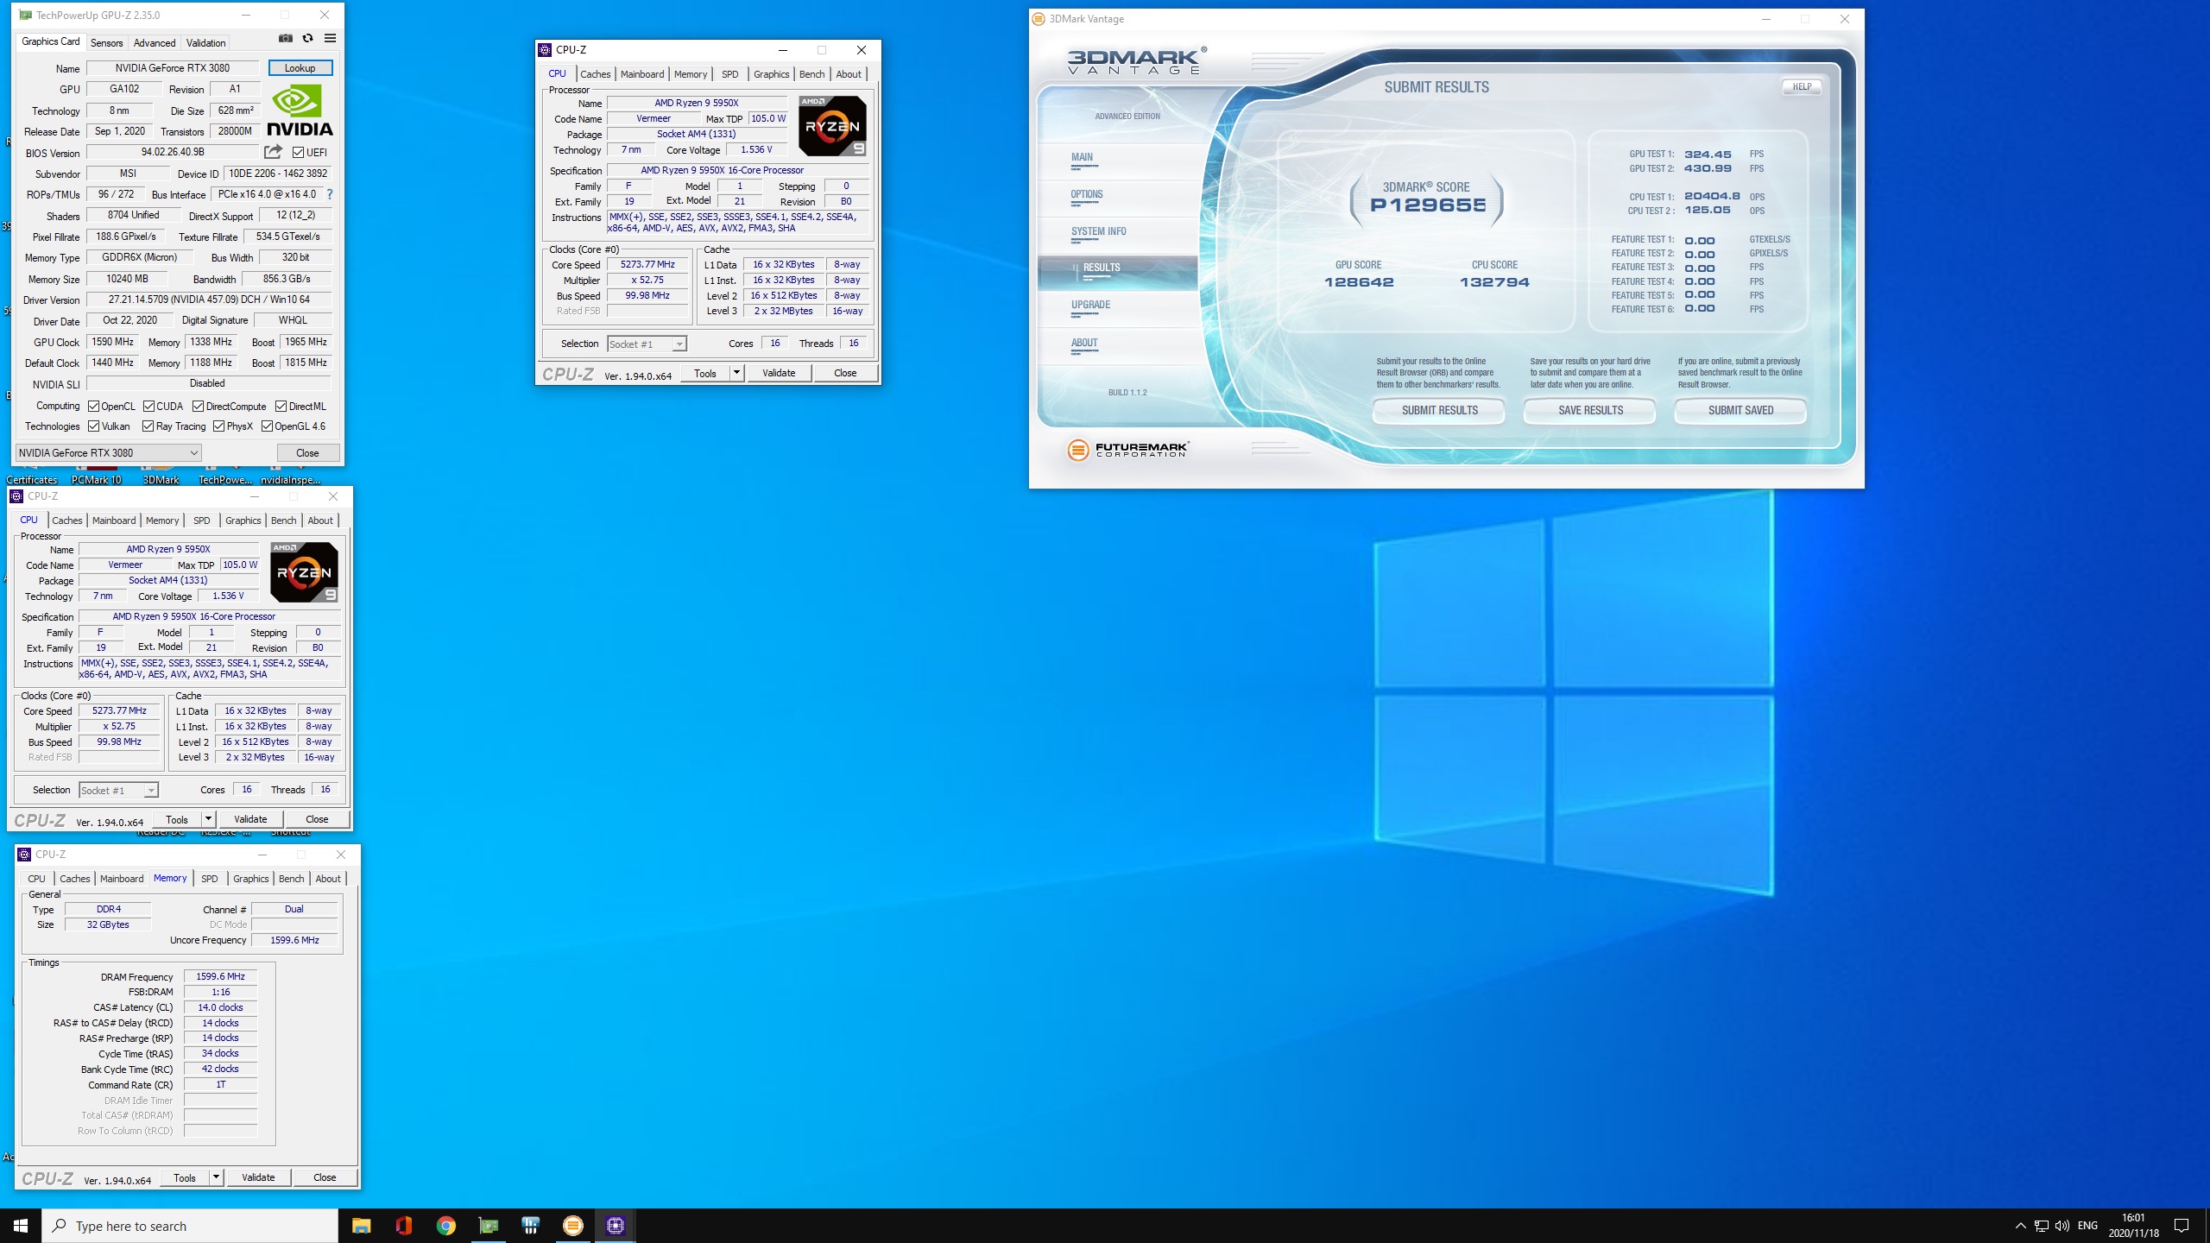Click Submit Saved button in 3DMark
Screen dimensions: 2210x1243
(x=1740, y=411)
